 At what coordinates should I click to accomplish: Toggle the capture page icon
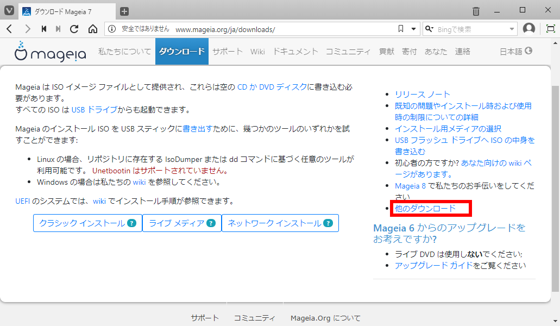point(551,29)
